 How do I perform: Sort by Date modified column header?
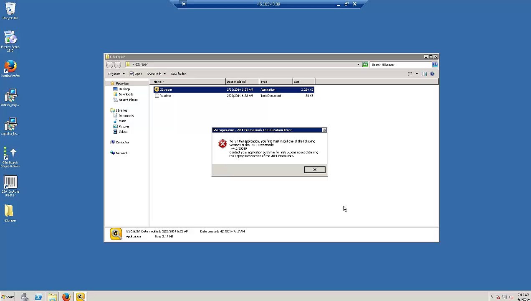click(x=242, y=82)
